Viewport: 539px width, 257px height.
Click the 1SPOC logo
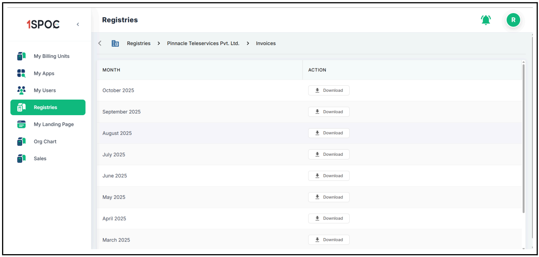(x=43, y=25)
